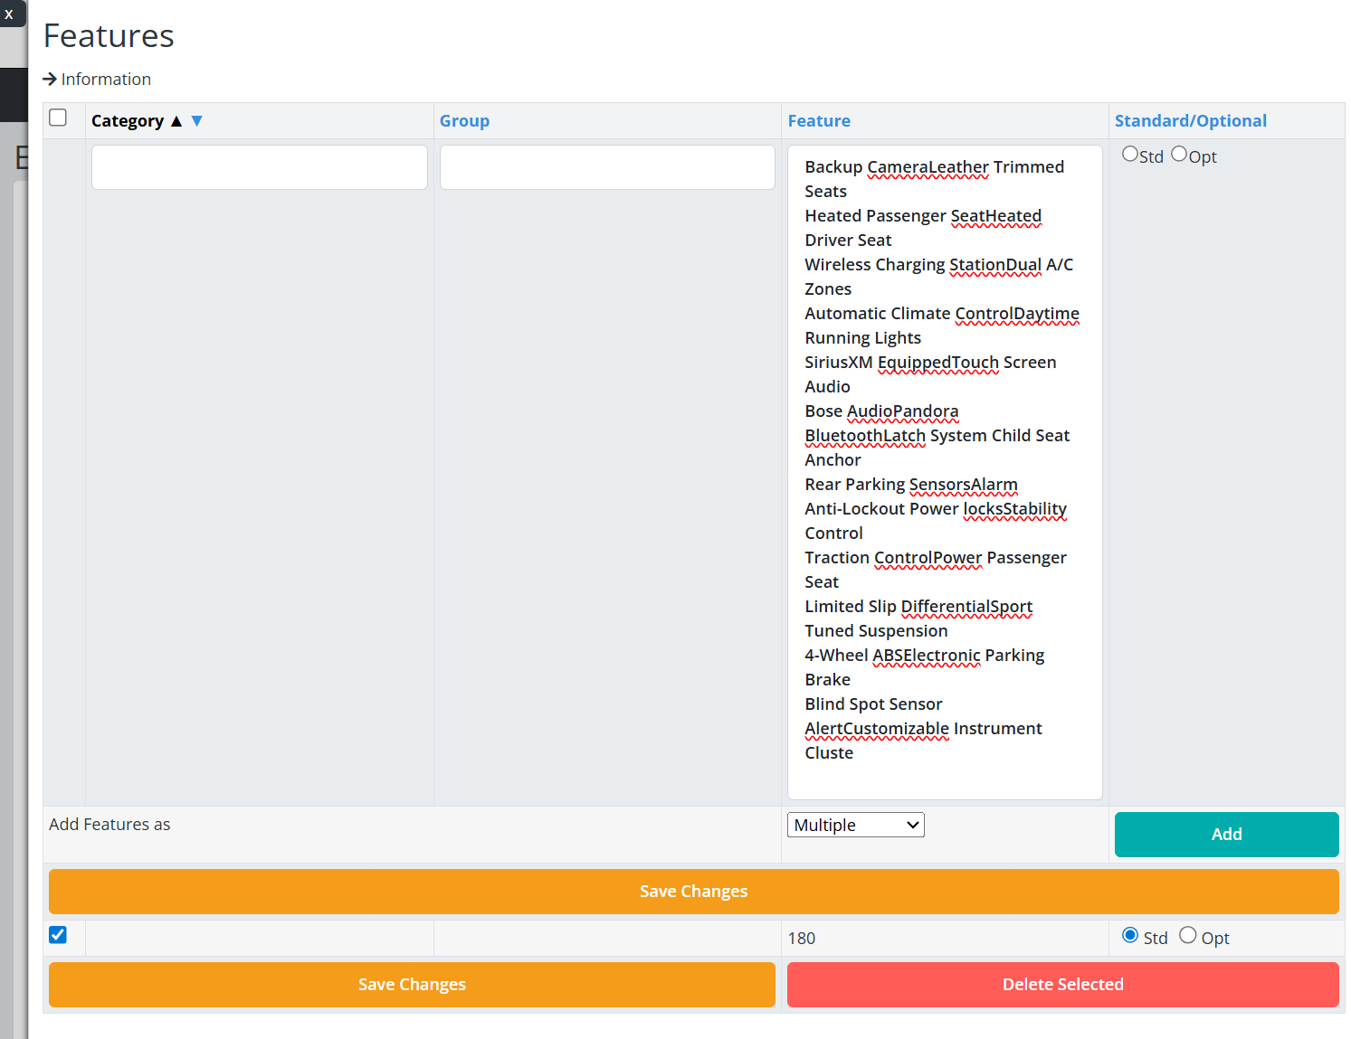This screenshot has width=1351, height=1039.
Task: Sort by Group column header
Action: point(464,121)
